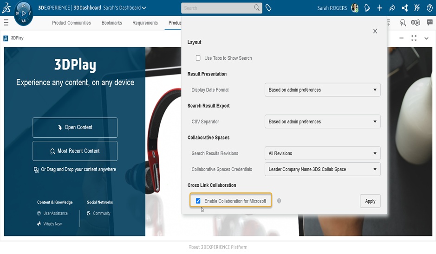
Task: Switch to Requirements tab
Action: [145, 23]
